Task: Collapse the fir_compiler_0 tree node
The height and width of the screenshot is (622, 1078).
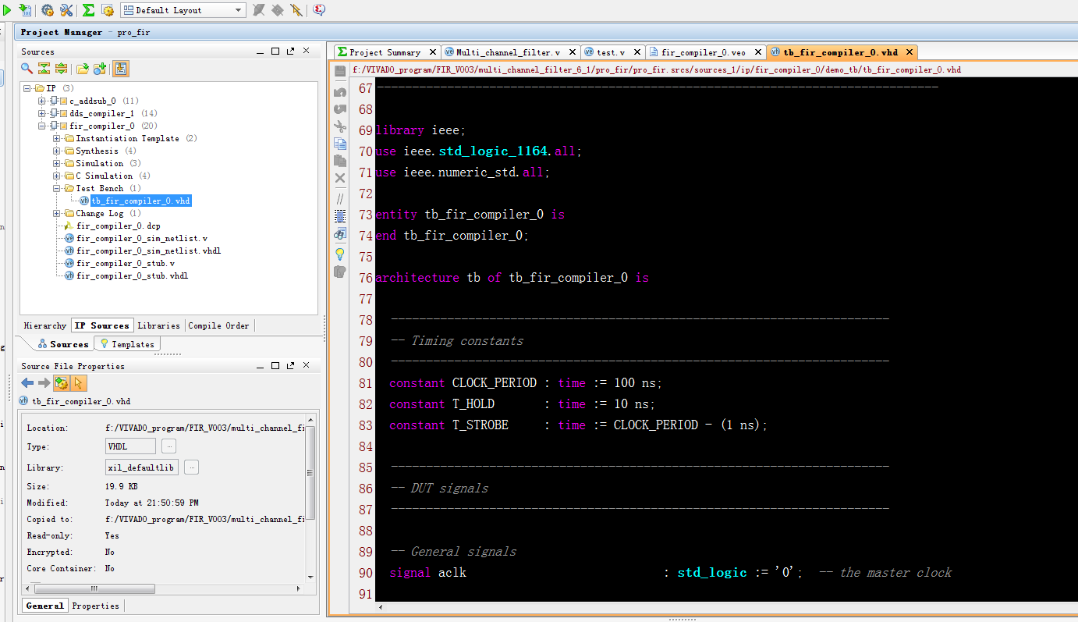Action: click(43, 126)
